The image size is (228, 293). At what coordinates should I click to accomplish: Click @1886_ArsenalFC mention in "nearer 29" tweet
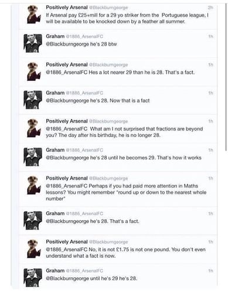[66, 73]
